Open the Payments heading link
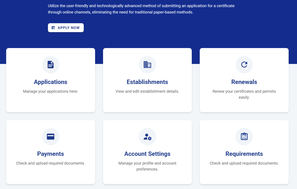297x189 pixels. (50, 154)
